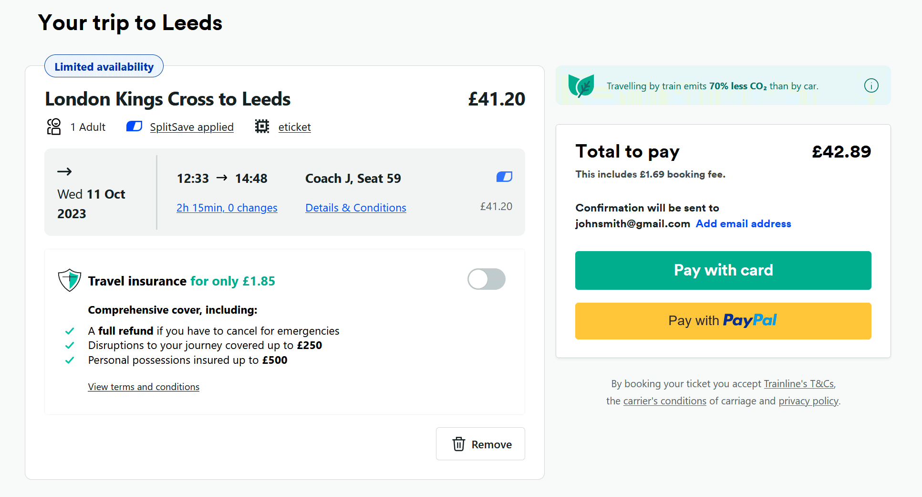Open the CO2 emissions info icon
This screenshot has width=922, height=497.
pos(871,85)
